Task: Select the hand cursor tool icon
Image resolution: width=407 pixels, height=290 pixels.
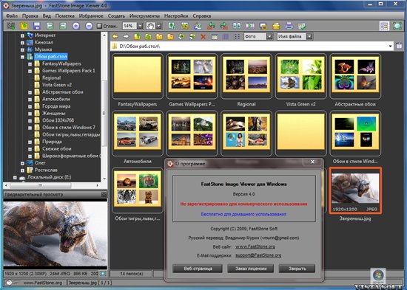Action: [150, 26]
